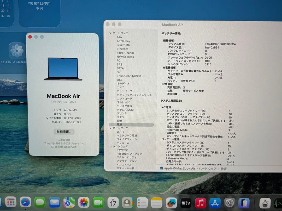The height and width of the screenshot is (211, 282).
Task: Collapse the ネットワーク section
Action: tap(111, 128)
